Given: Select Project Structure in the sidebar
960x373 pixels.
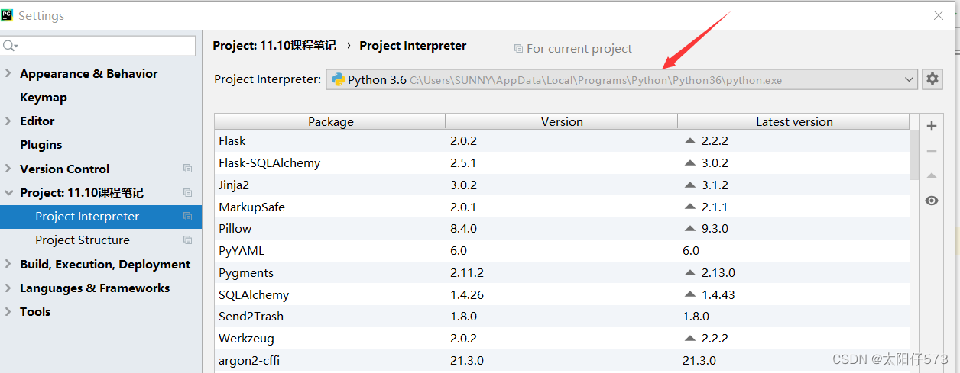Looking at the screenshot, I should click(83, 240).
